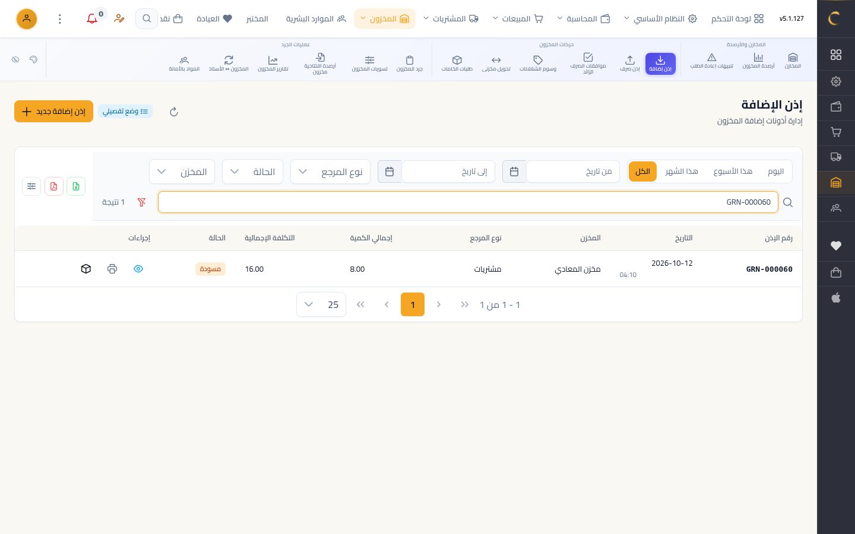Expand the المخزن warehouse filter dropdown
This screenshot has width=855, height=534.
point(182,171)
